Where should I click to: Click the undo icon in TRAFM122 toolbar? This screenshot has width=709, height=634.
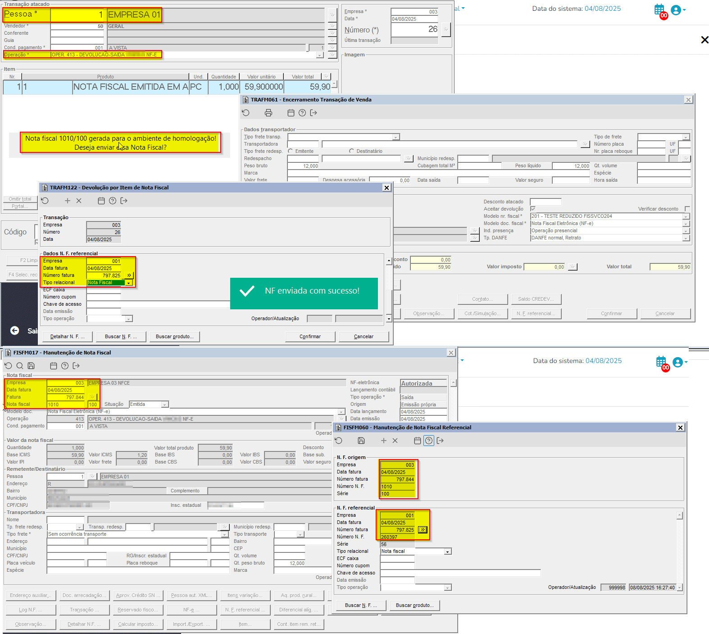45,201
